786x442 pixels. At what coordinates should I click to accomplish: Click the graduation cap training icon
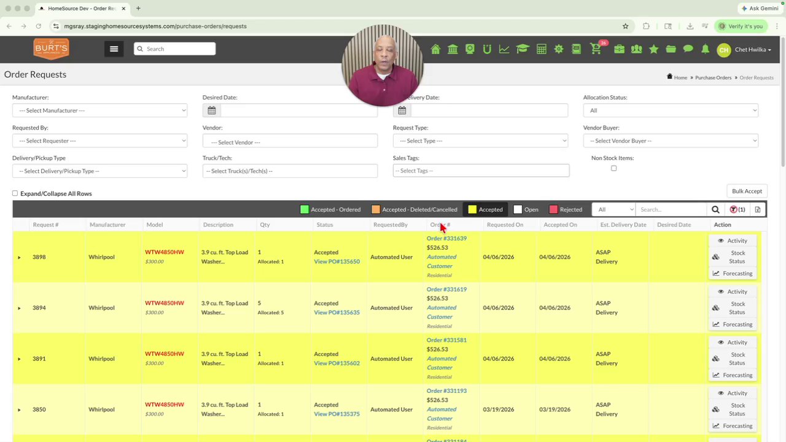click(523, 49)
